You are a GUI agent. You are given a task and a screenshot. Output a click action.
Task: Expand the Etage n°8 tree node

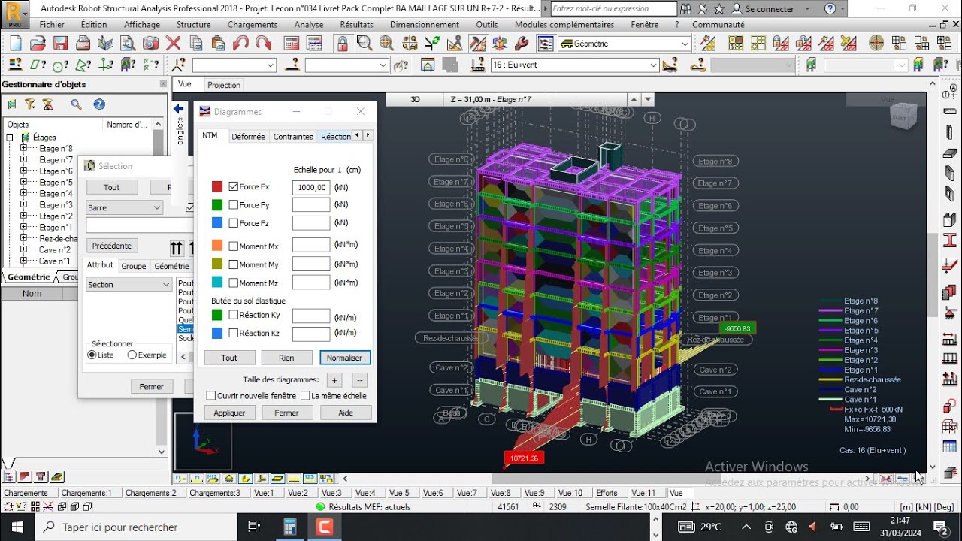click(x=23, y=148)
